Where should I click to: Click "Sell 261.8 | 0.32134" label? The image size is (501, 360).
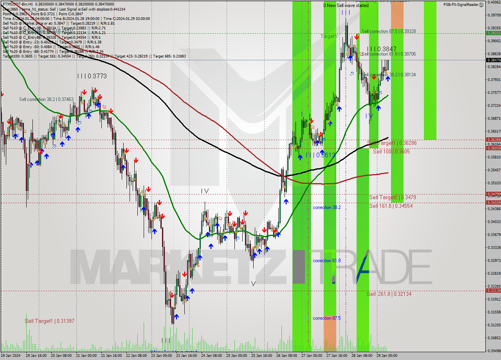(389, 294)
